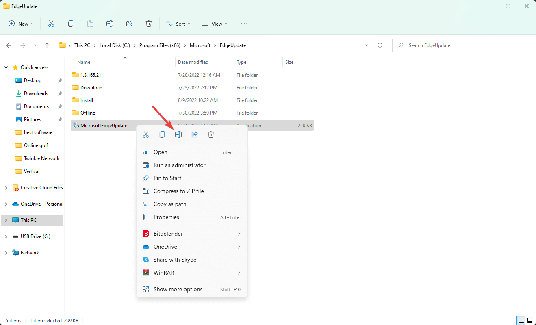This screenshot has height=325, width=536.
Task: Click the Rename icon in the context menu
Action: [x=178, y=134]
